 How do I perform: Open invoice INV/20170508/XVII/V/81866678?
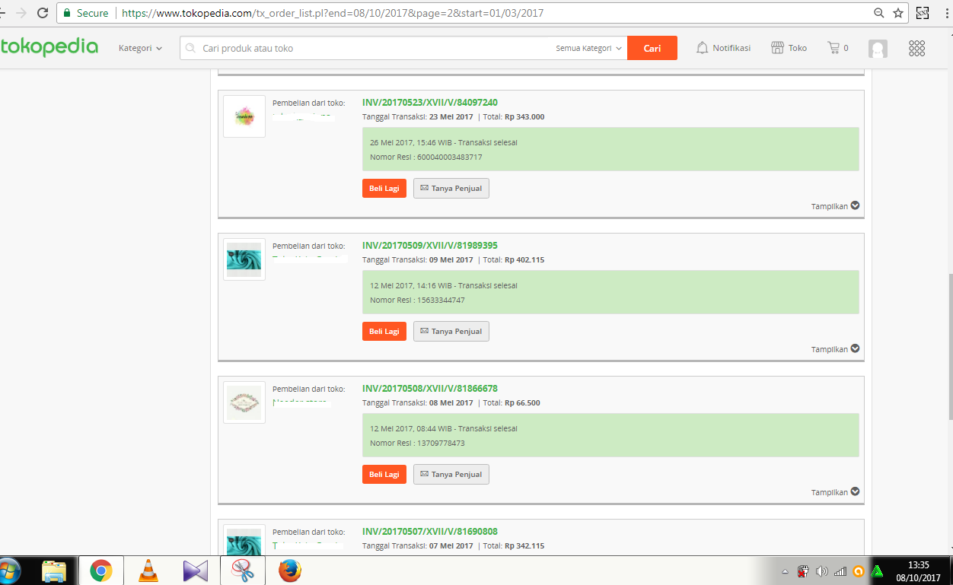tap(430, 389)
